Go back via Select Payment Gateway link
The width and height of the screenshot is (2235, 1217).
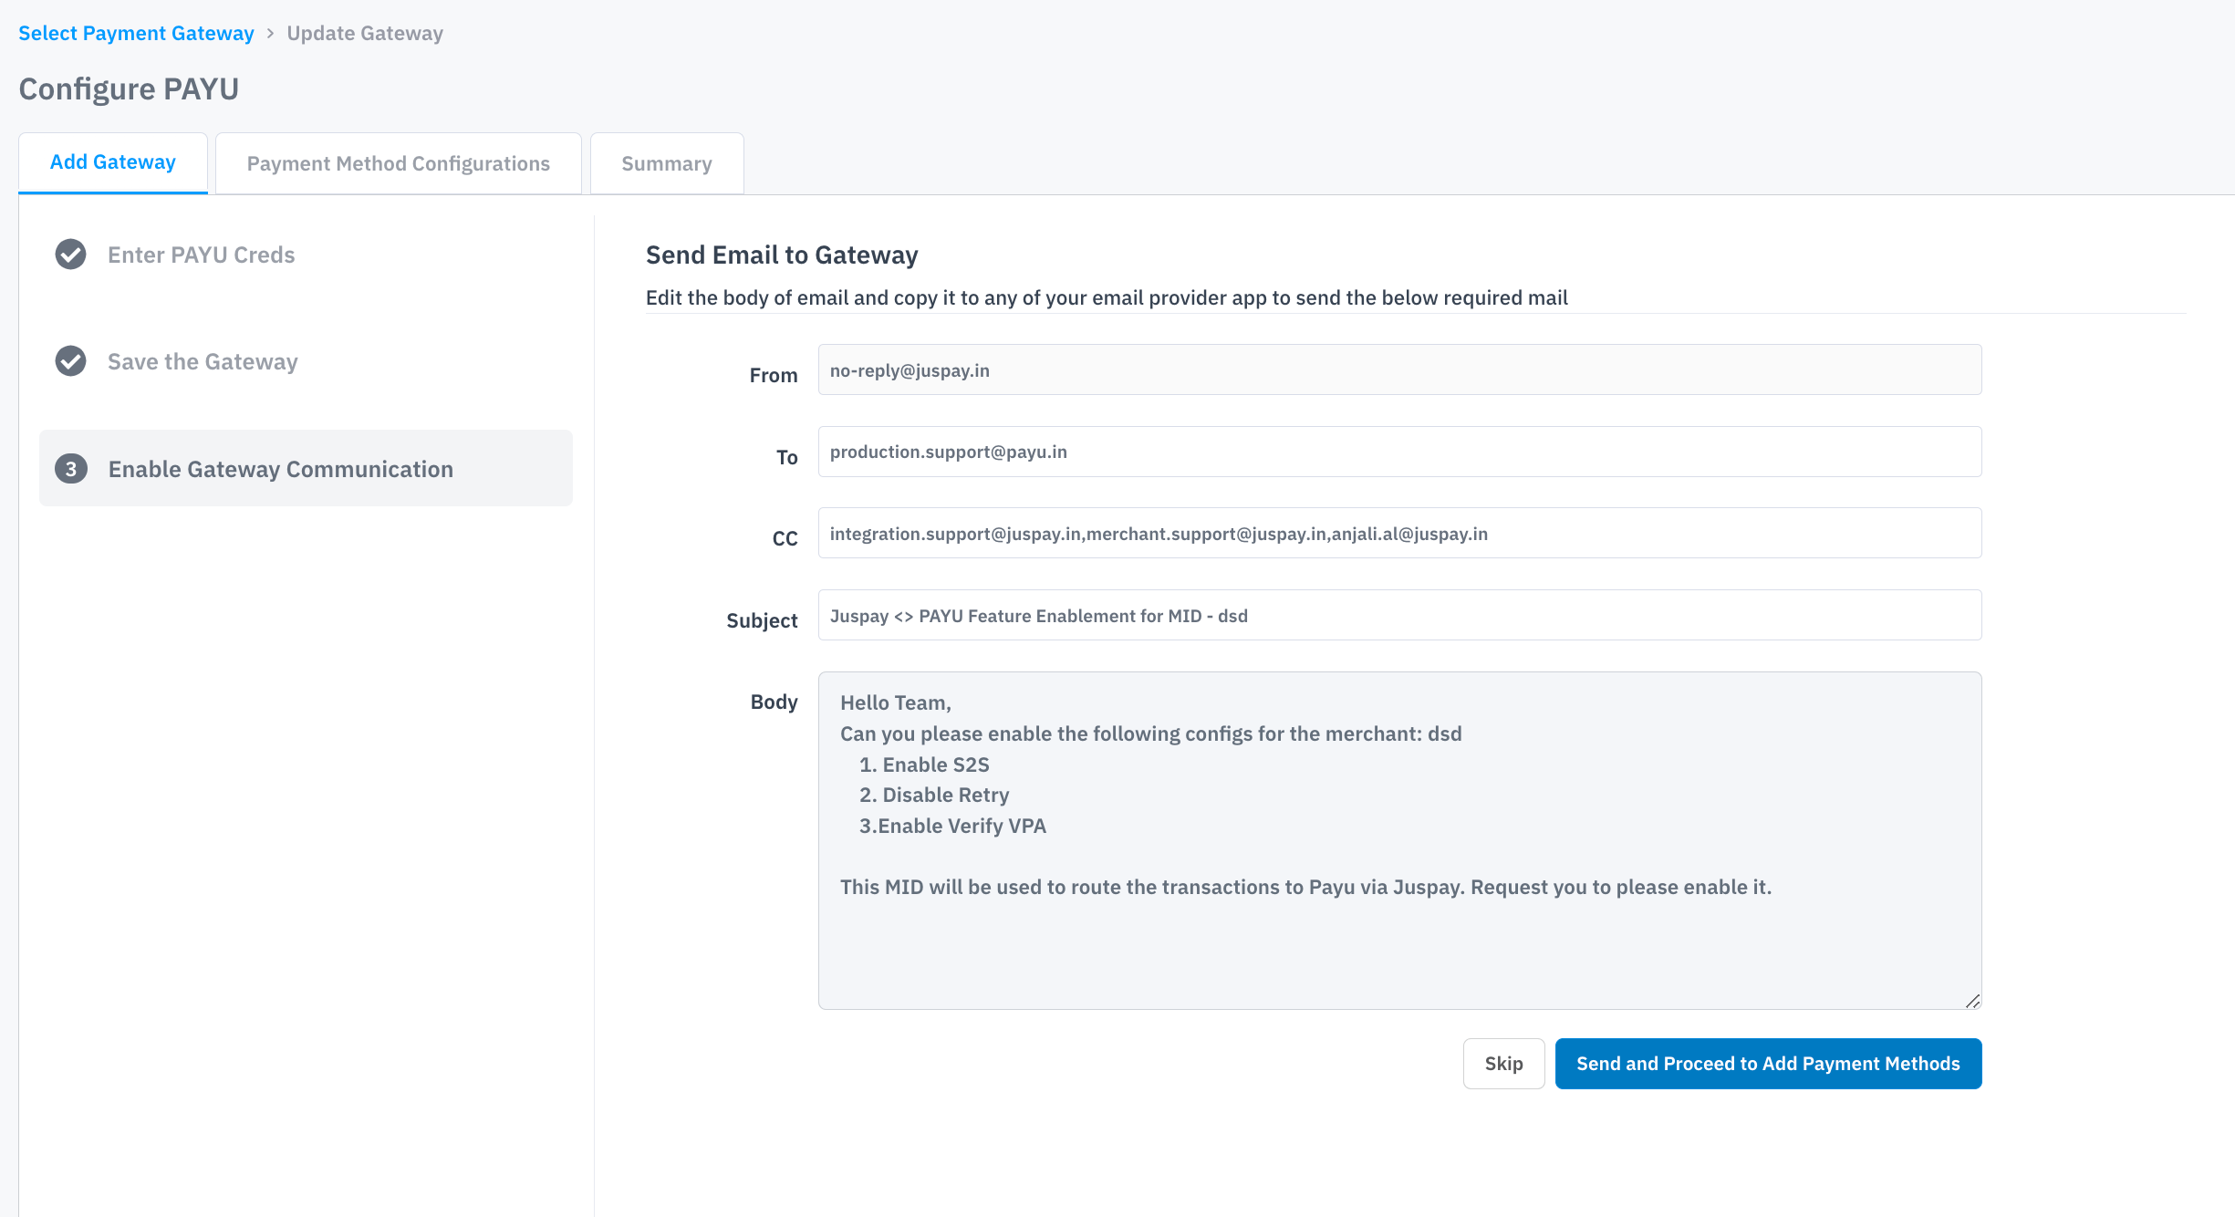(x=137, y=34)
